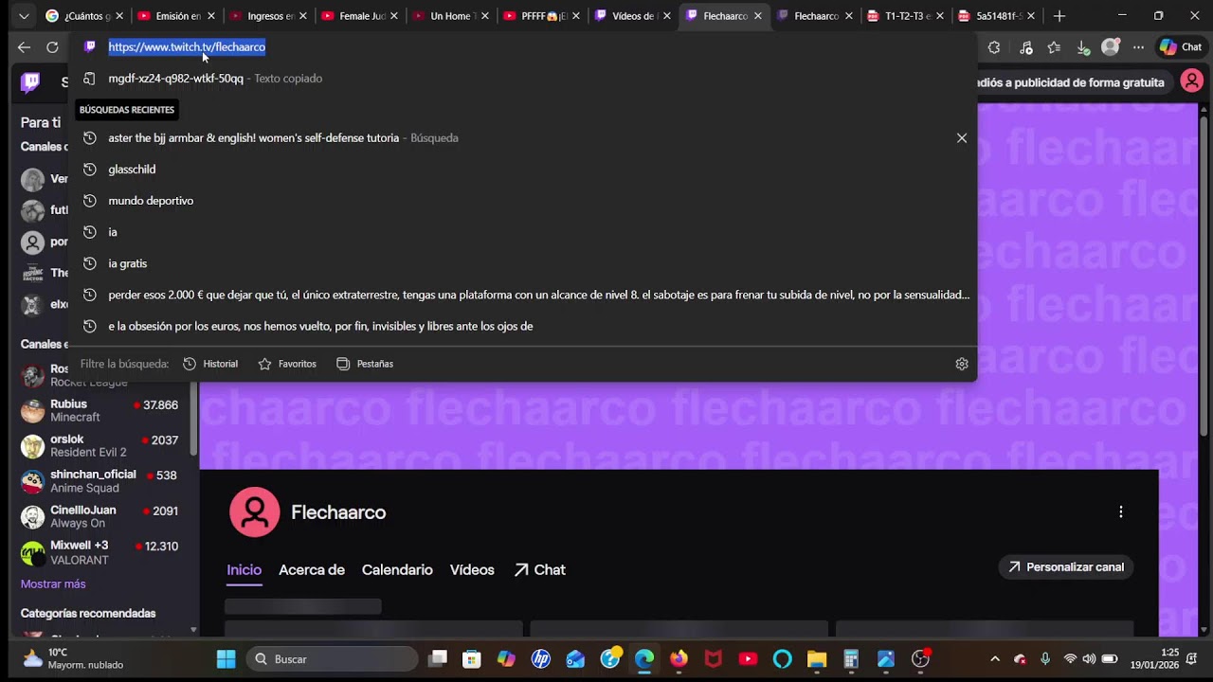Reload the page with refresh icon
Viewport: 1213px width, 682px height.
[52, 47]
